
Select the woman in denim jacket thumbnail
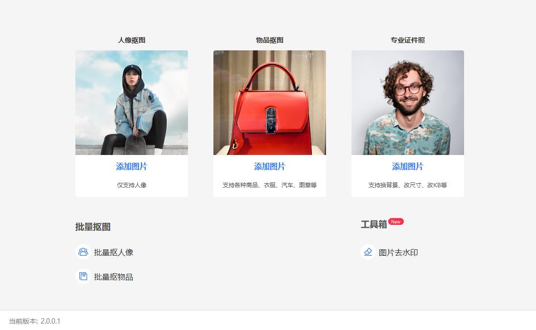(132, 103)
